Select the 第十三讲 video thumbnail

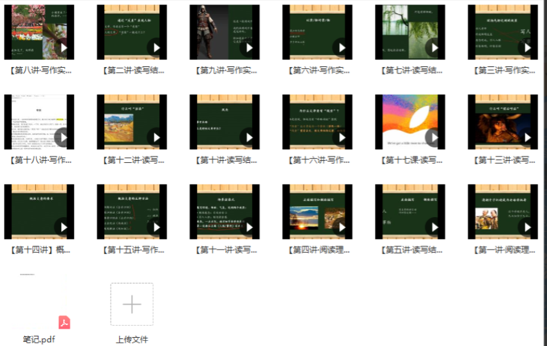[502, 121]
